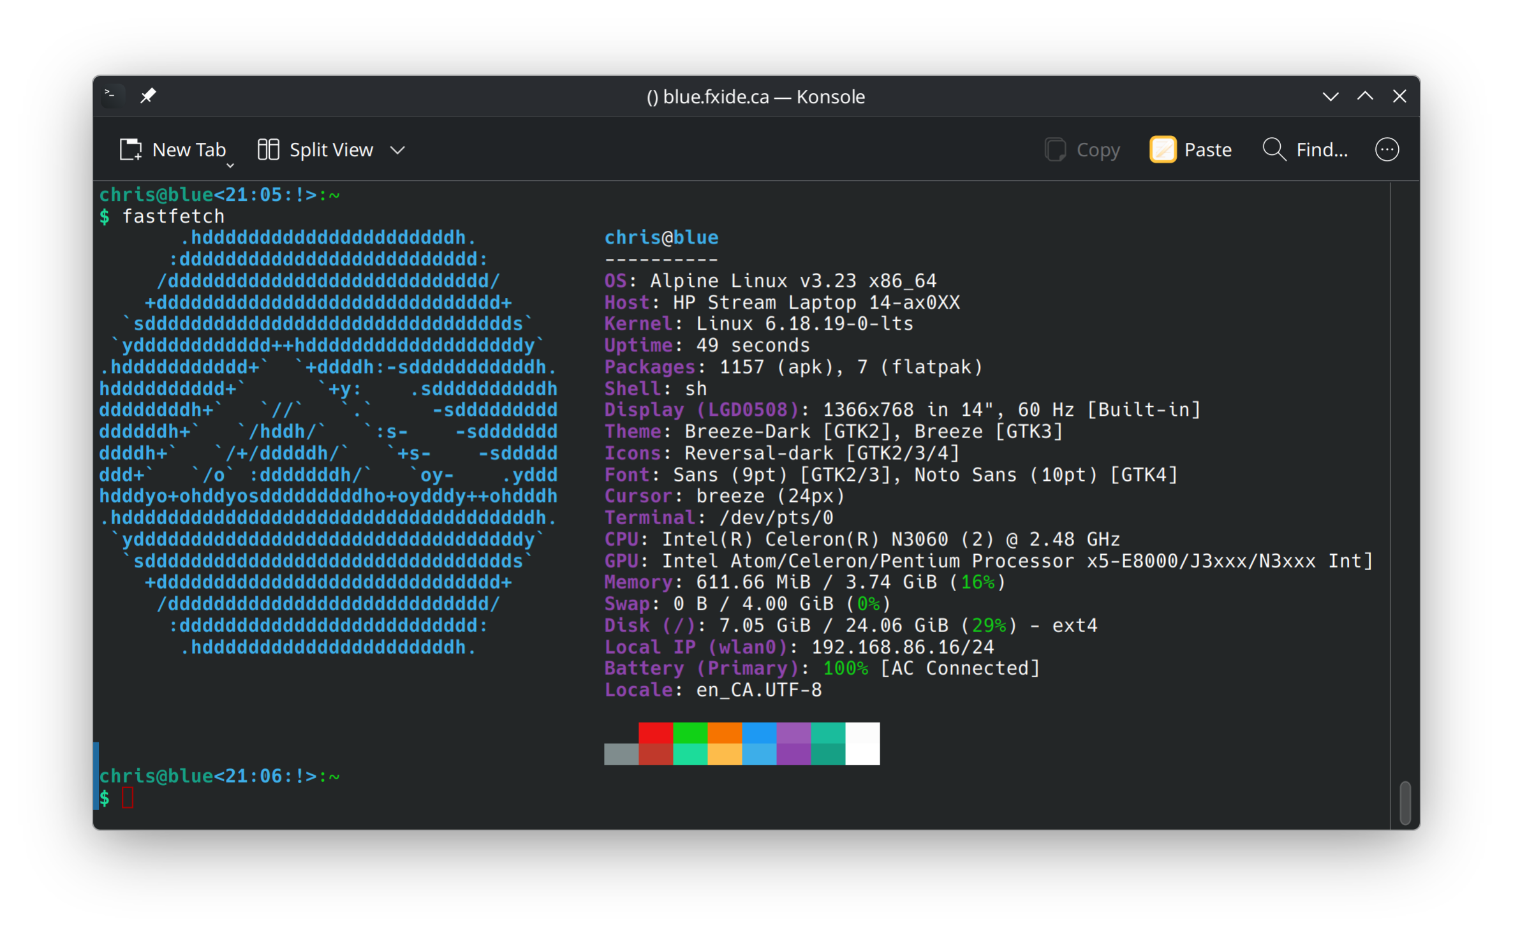Open the three-dot hamburger menu
Viewport: 1513px width, 940px height.
[x=1387, y=150]
